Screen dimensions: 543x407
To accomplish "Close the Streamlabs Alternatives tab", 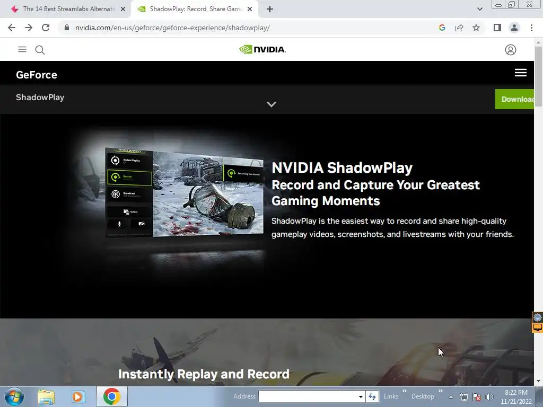I will pos(123,9).
